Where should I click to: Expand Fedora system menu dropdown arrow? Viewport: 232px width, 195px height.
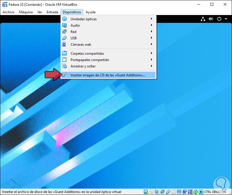click(x=226, y=19)
